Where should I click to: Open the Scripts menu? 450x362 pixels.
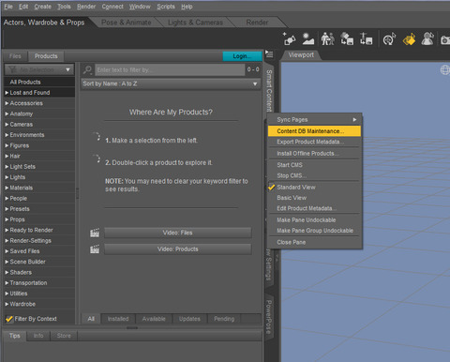click(x=166, y=7)
